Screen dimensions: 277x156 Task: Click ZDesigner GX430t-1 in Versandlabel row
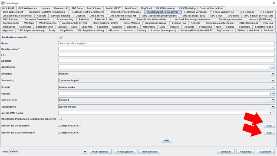[x=70, y=126]
